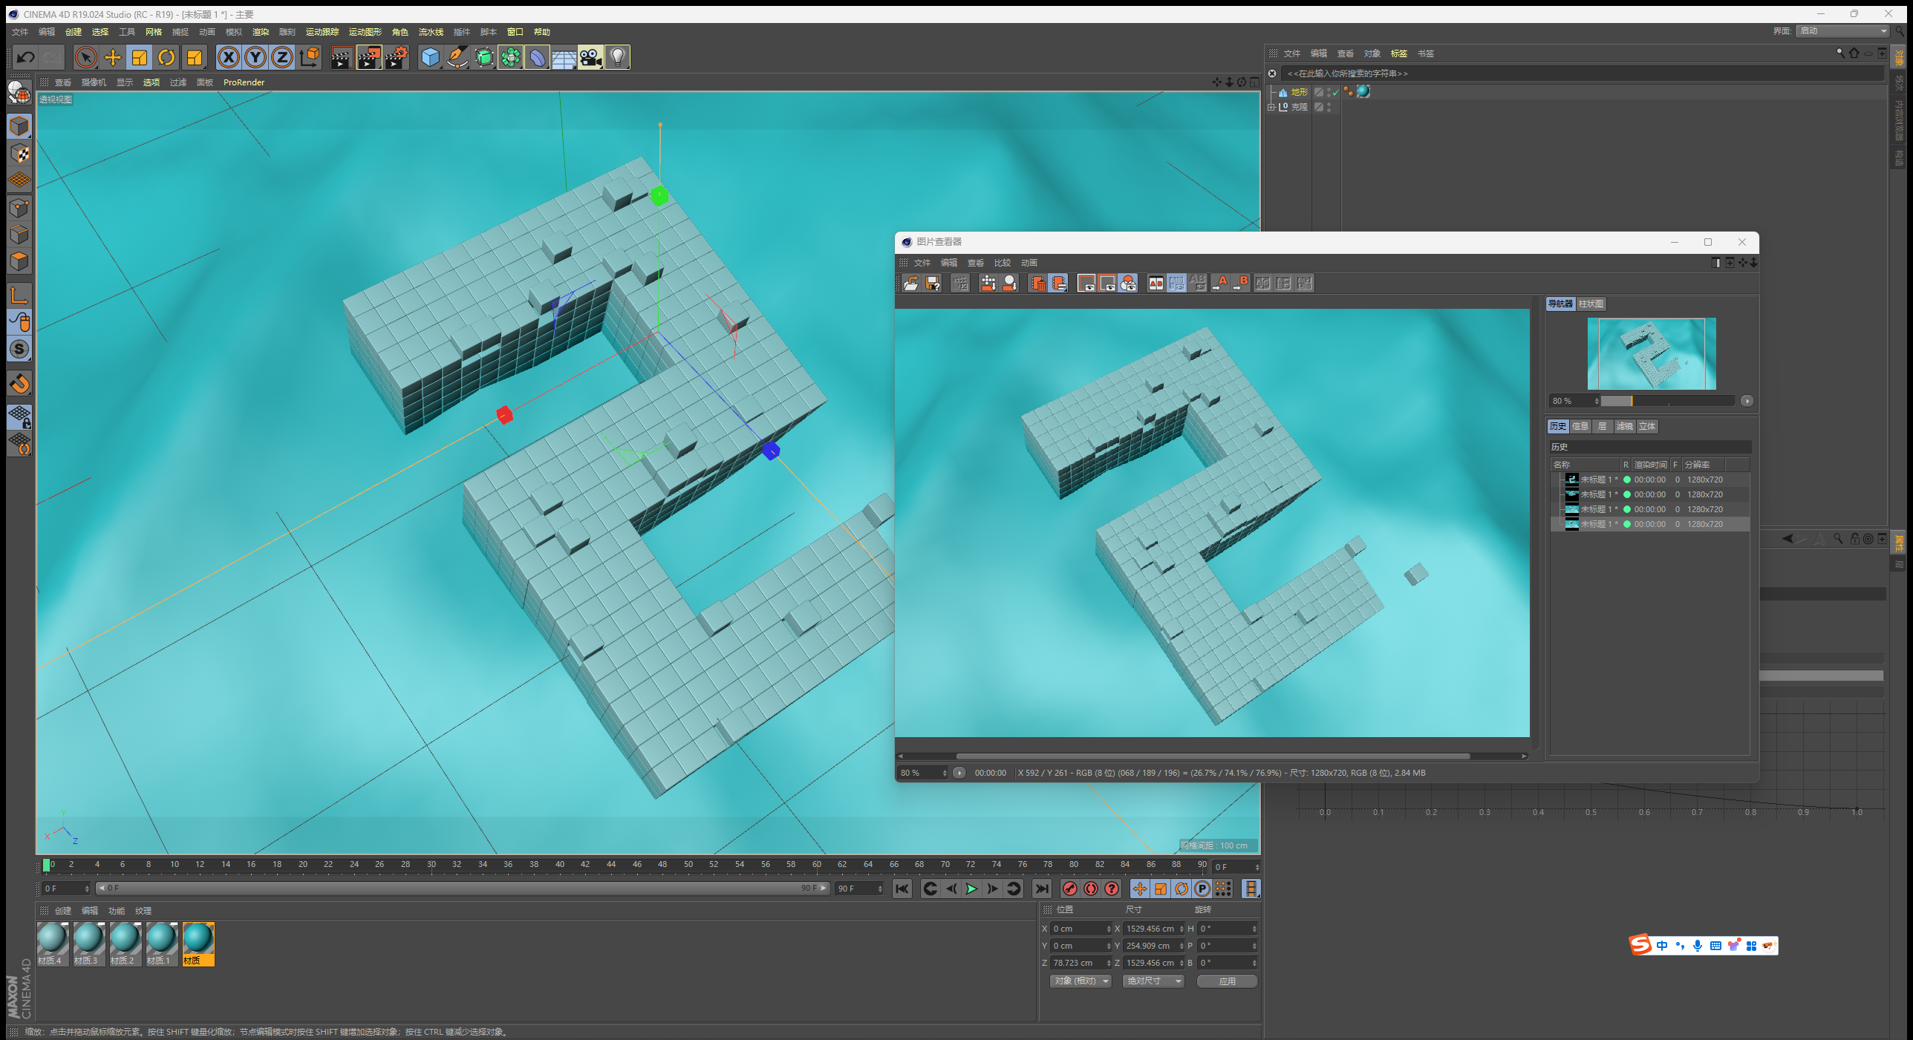The image size is (1913, 1040).
Task: Toggle Y axis lock
Action: coord(255,57)
